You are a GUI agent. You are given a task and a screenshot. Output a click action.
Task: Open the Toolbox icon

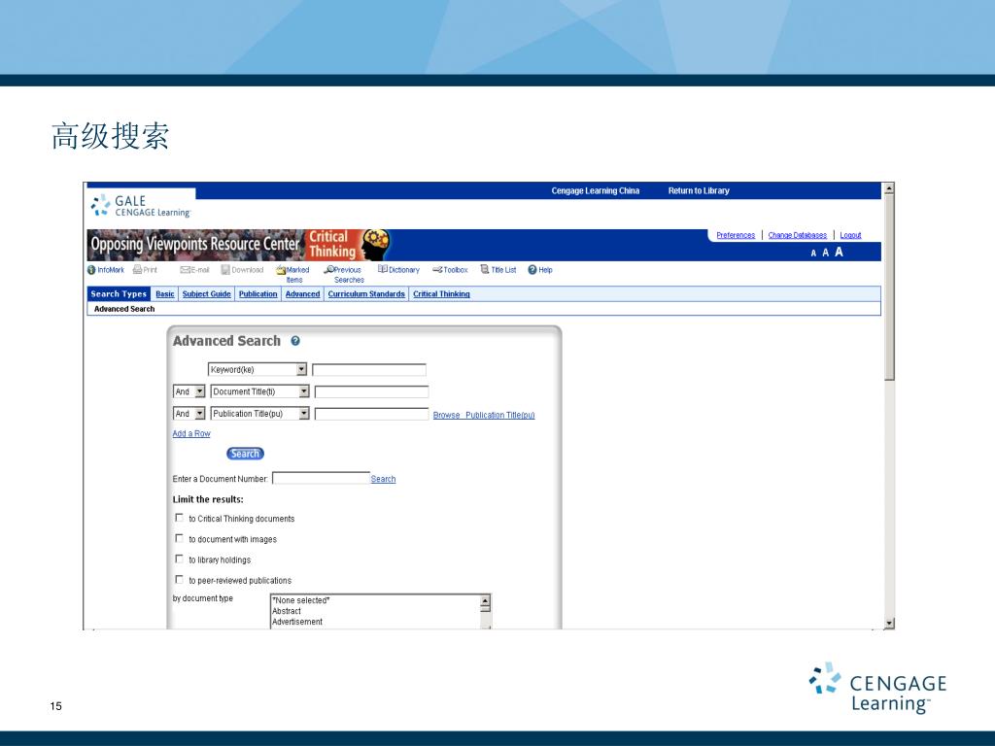pos(437,270)
